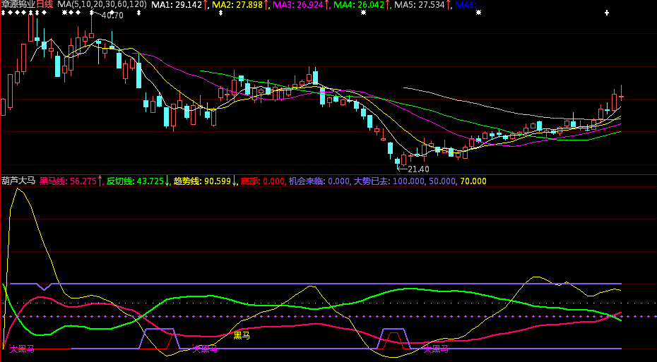Click the yellow 黑马 signal label
This screenshot has height=362, width=657.
pyautogui.click(x=242, y=335)
